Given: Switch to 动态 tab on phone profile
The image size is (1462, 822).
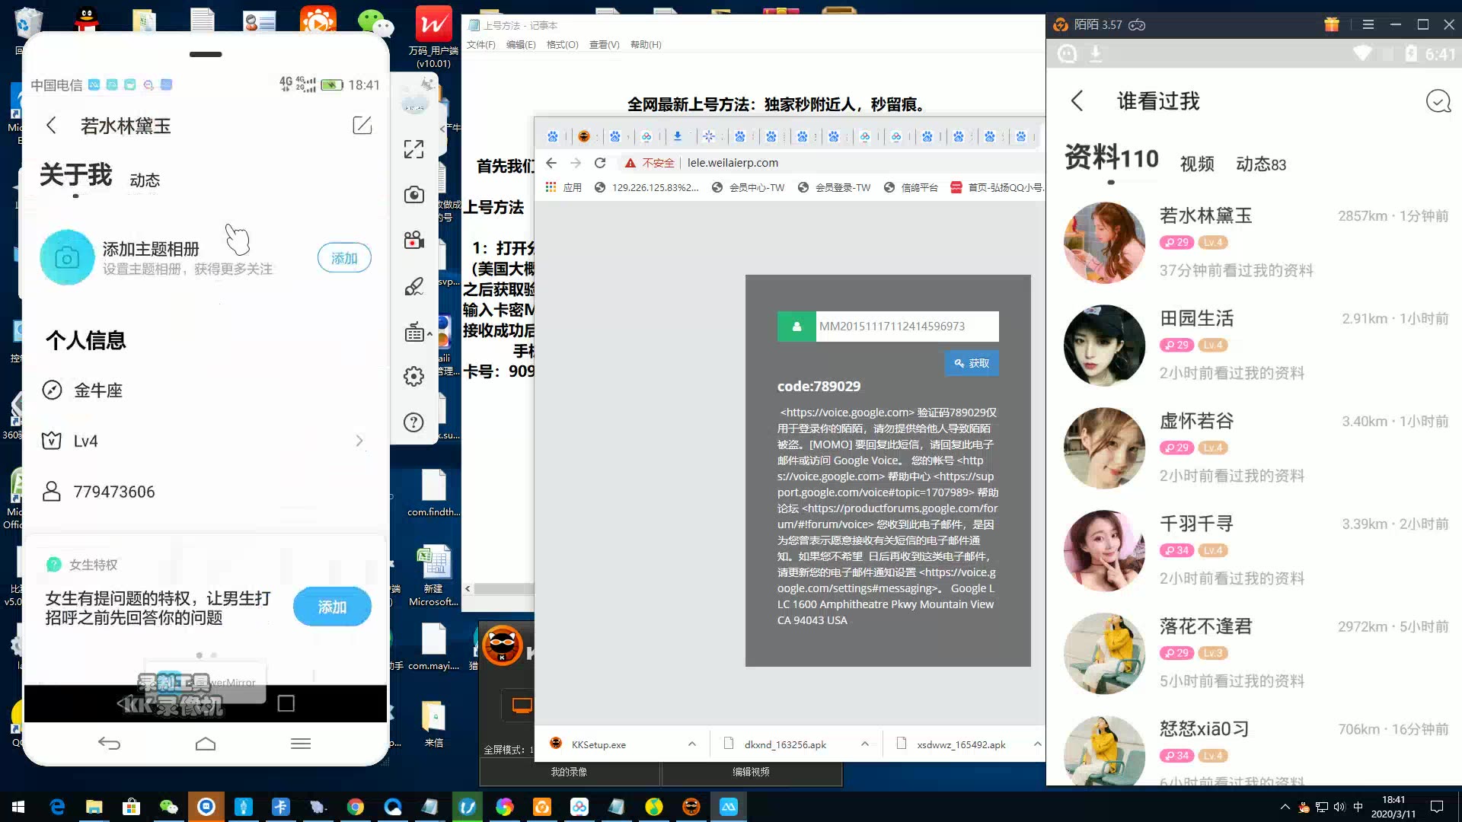Looking at the screenshot, I should (x=145, y=180).
